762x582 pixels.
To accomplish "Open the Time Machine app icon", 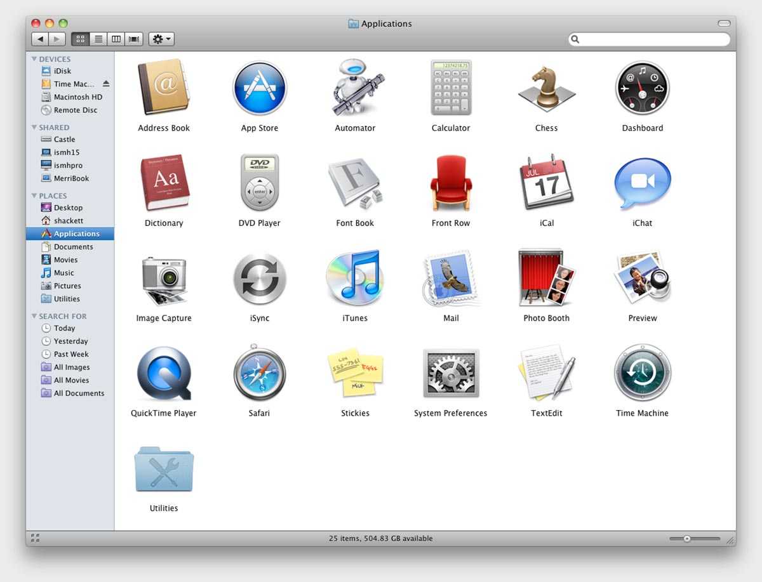I will [x=642, y=374].
